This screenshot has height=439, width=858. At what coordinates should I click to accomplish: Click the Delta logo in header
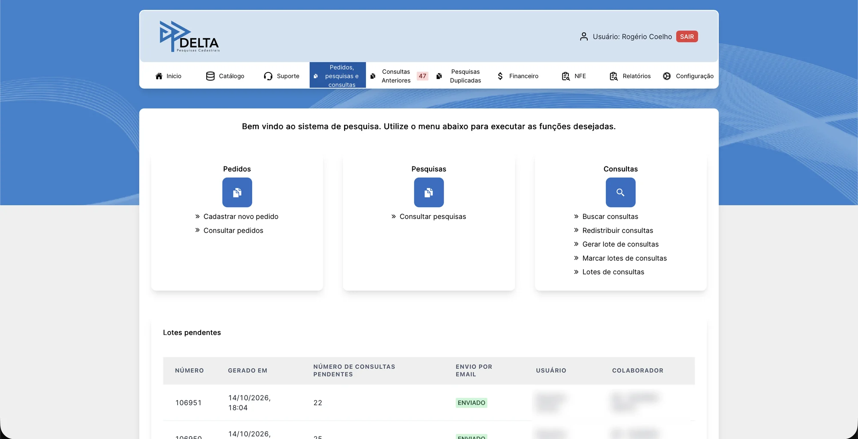coord(189,36)
